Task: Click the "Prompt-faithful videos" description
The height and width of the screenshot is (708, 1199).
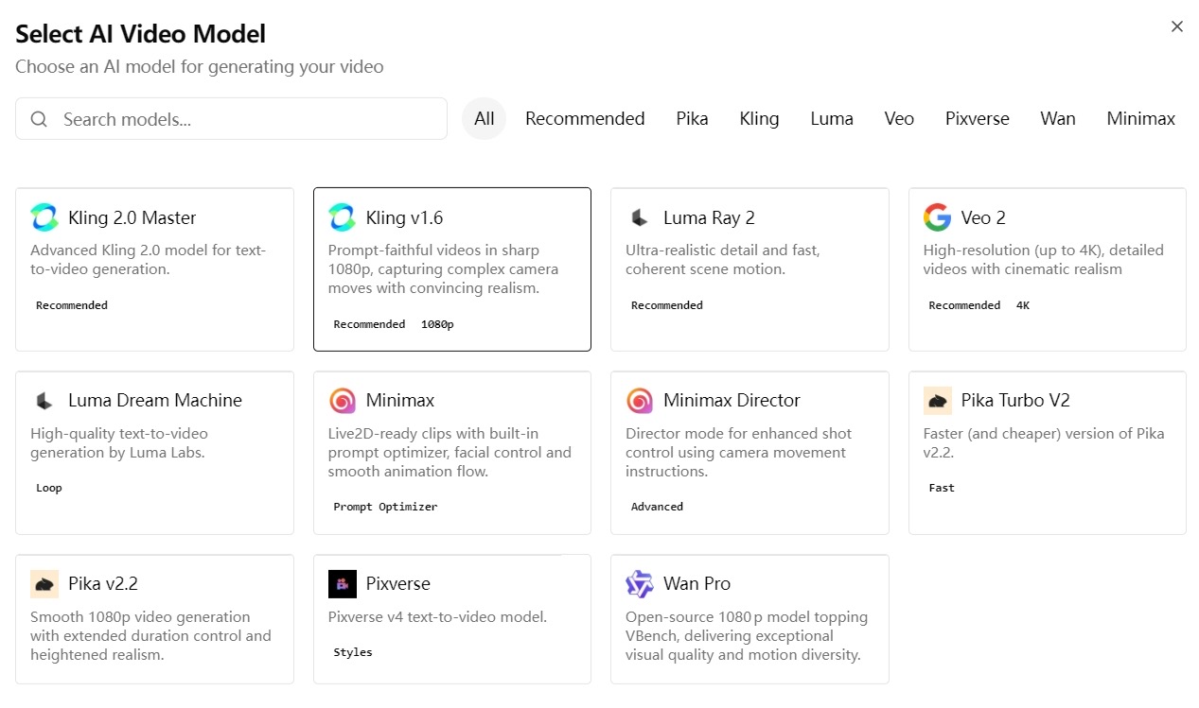Action: tap(443, 269)
